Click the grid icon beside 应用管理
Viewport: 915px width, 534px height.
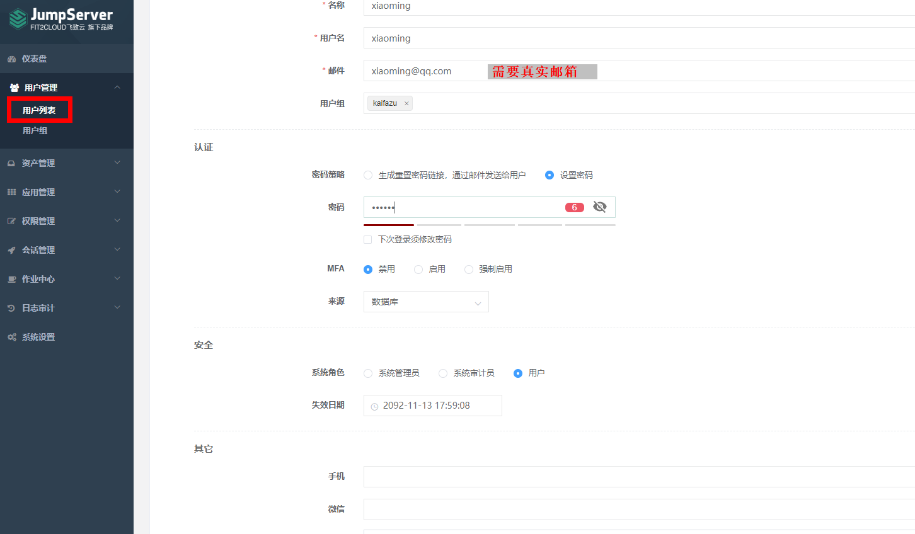tap(11, 192)
